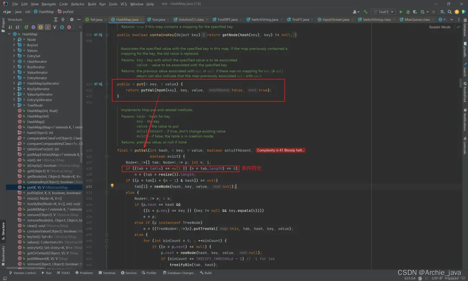Open recent files tab list chevron

[452, 19]
